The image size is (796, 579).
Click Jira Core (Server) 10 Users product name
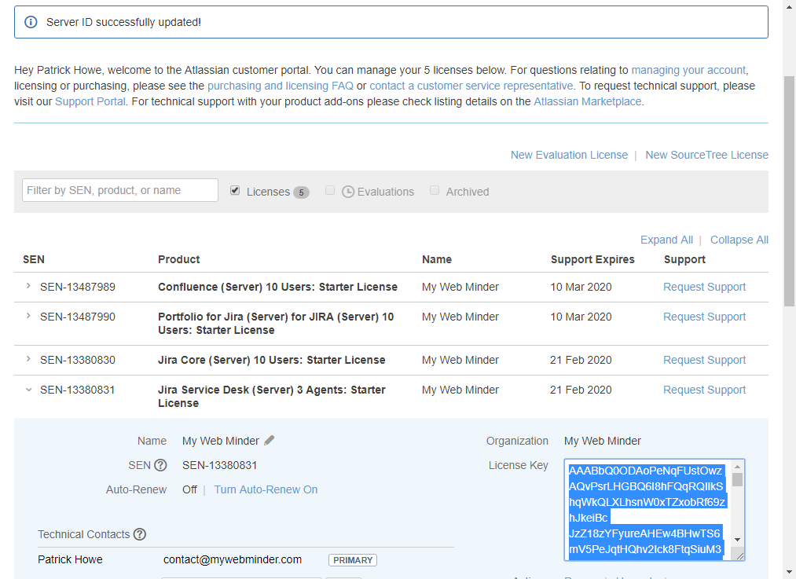pos(272,360)
